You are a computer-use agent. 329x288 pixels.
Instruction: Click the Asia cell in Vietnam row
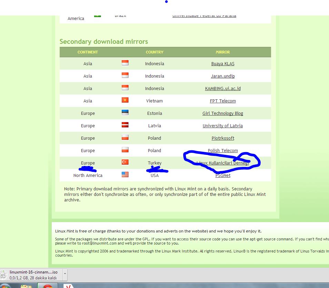pyautogui.click(x=88, y=101)
